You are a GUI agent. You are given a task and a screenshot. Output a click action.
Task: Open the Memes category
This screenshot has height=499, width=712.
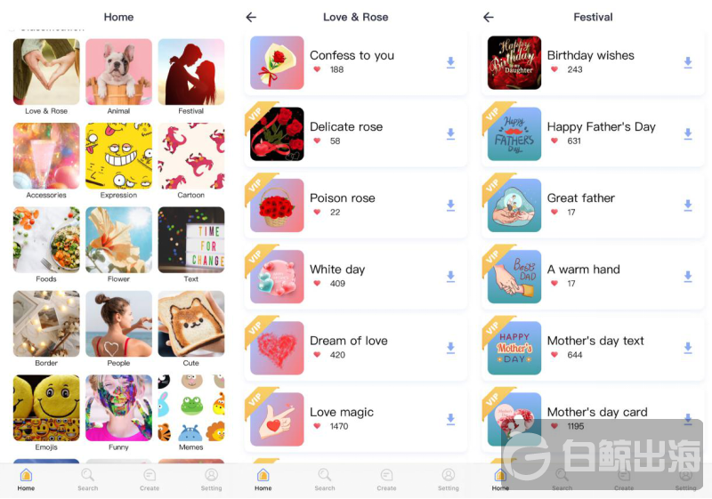click(191, 413)
